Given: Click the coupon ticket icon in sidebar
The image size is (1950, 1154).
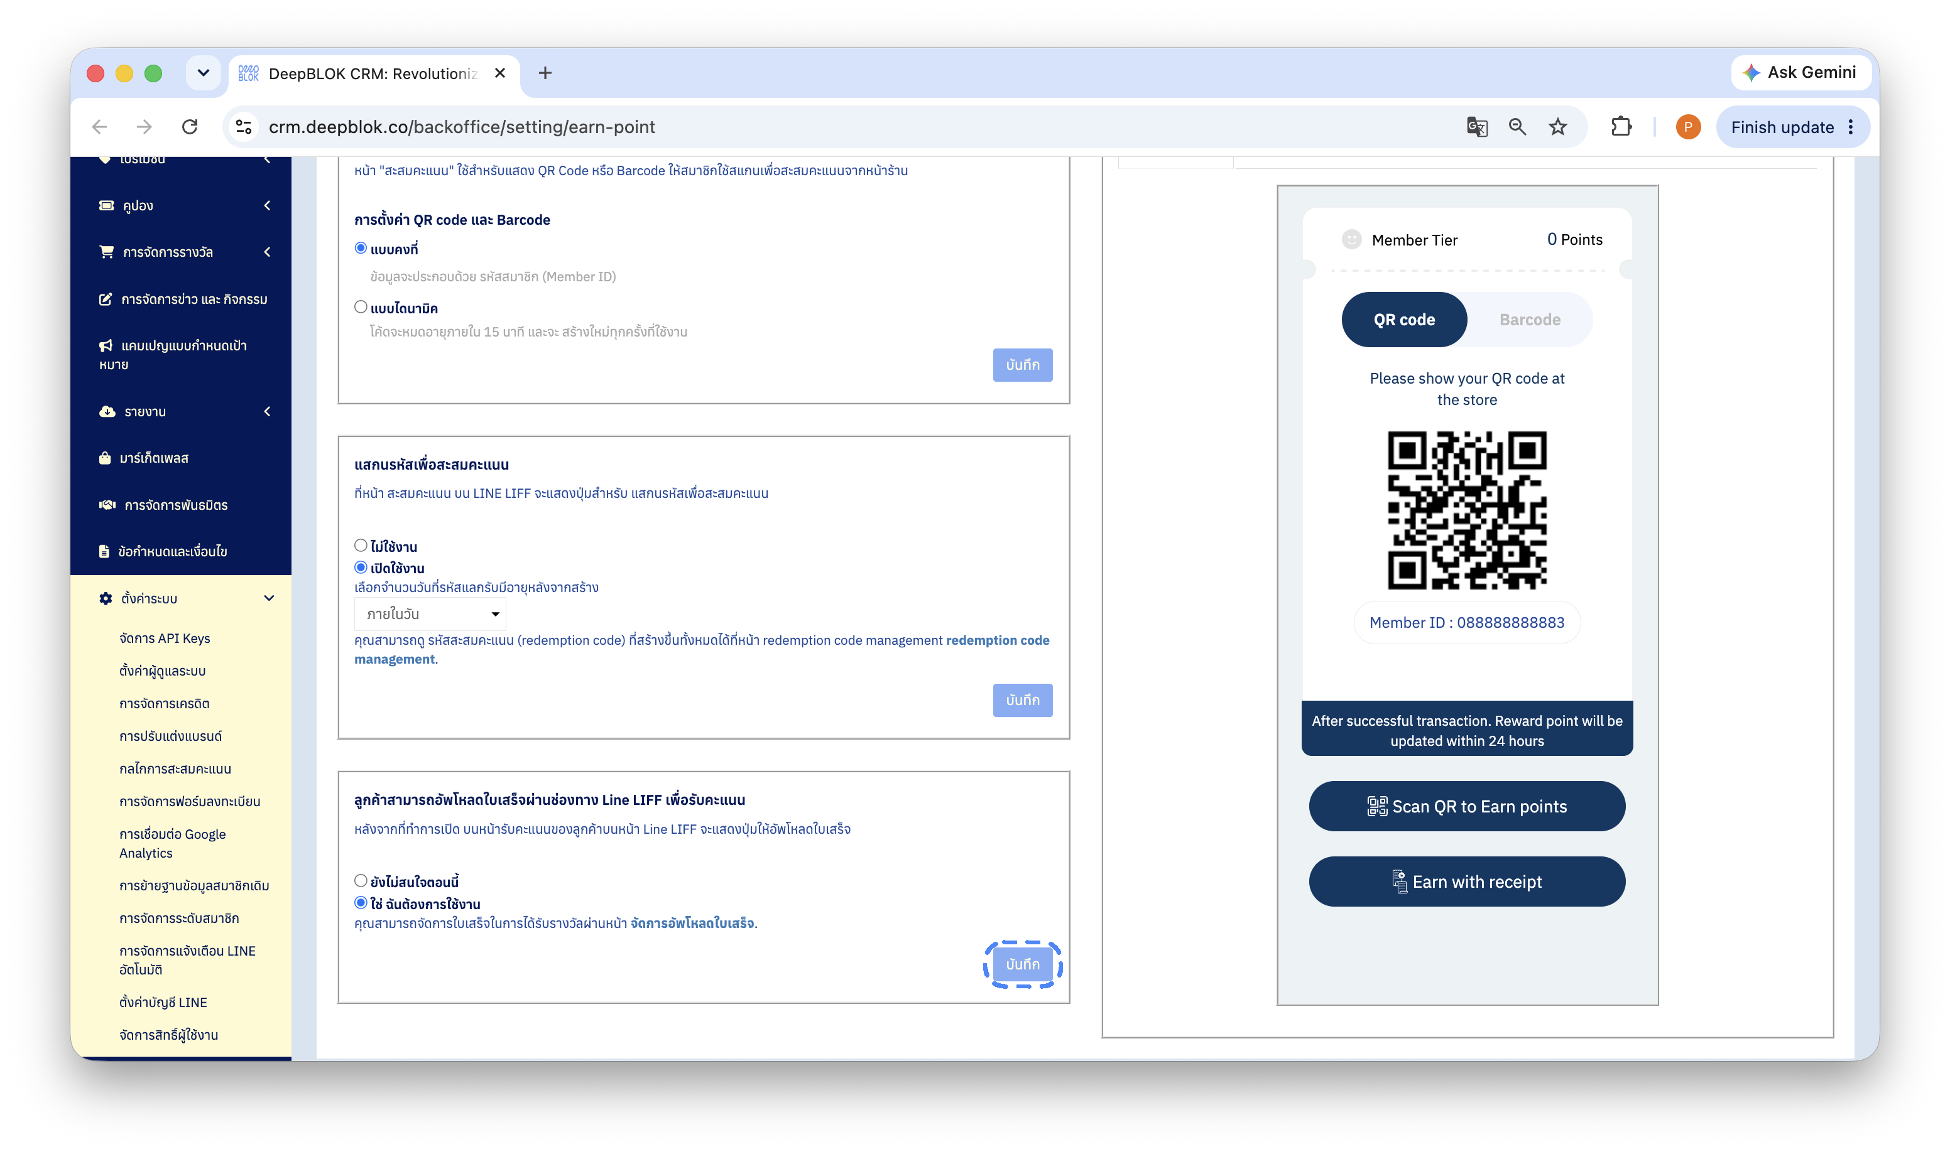Looking at the screenshot, I should point(107,205).
